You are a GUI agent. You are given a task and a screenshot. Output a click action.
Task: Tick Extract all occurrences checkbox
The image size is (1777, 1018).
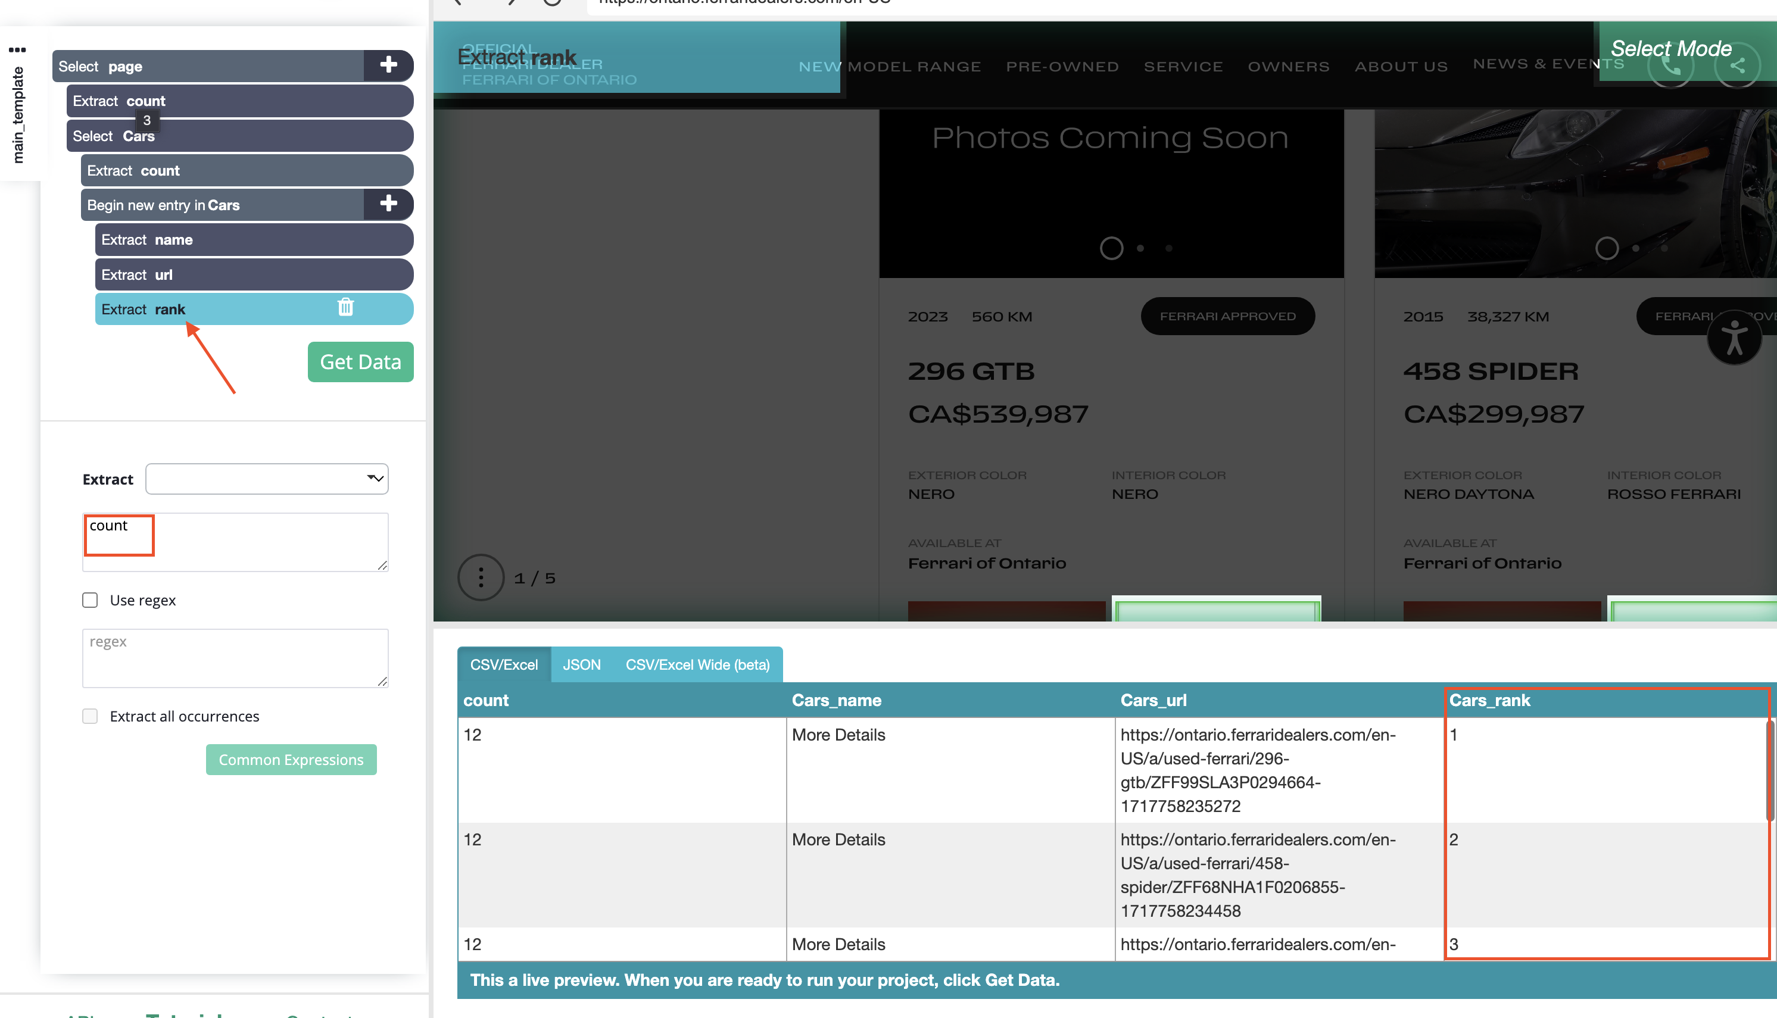90,716
